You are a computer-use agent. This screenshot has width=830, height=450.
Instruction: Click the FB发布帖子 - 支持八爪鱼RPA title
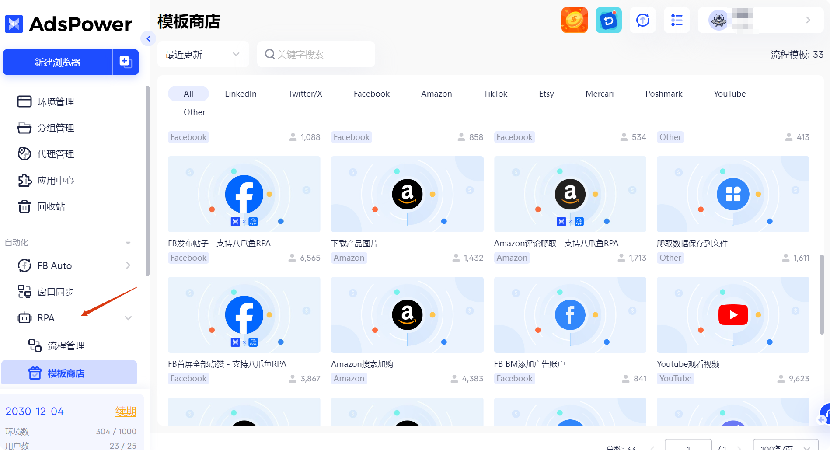click(x=220, y=243)
